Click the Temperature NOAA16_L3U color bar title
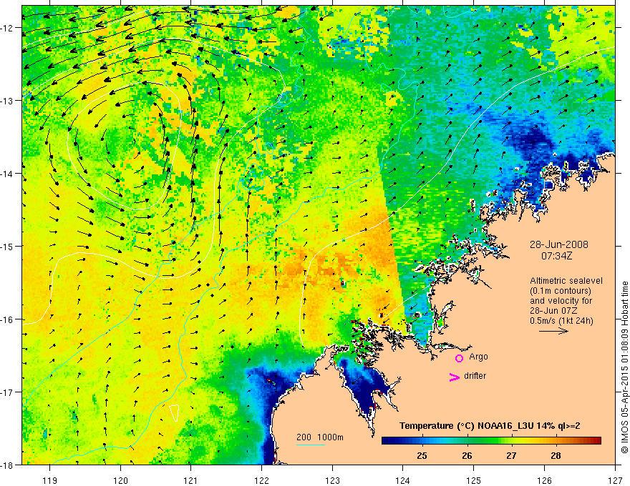Image resolution: width=630 pixels, height=486 pixels. point(490,426)
